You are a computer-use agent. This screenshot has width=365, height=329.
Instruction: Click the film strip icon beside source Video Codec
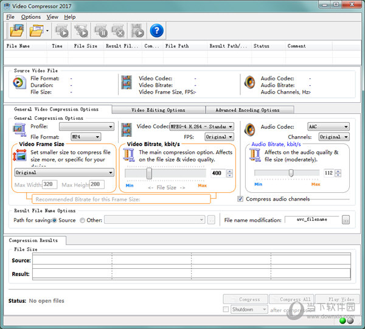pyautogui.click(x=127, y=82)
